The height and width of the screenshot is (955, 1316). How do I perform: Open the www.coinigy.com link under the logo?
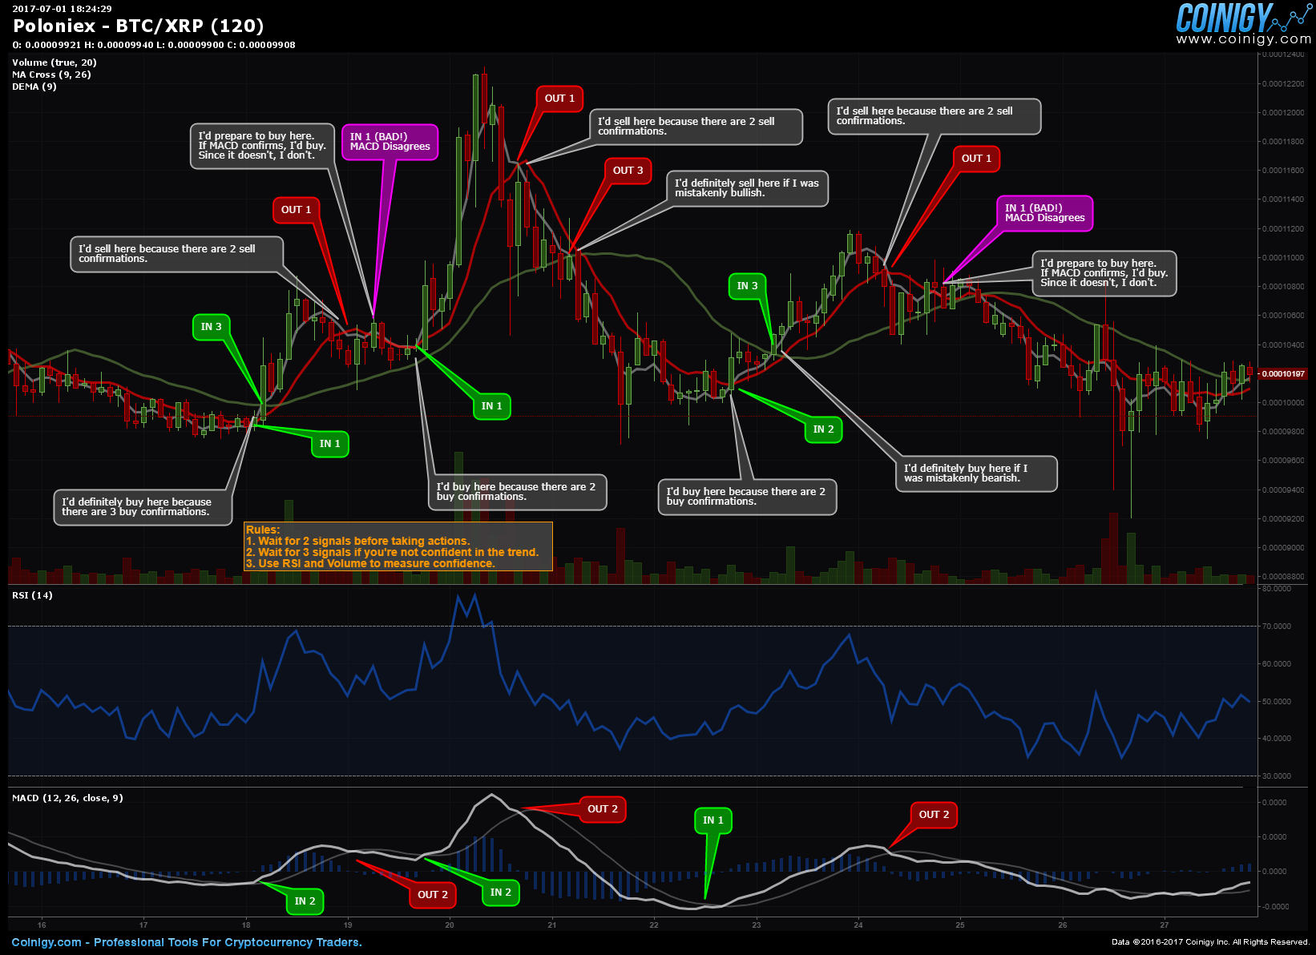(x=1243, y=39)
